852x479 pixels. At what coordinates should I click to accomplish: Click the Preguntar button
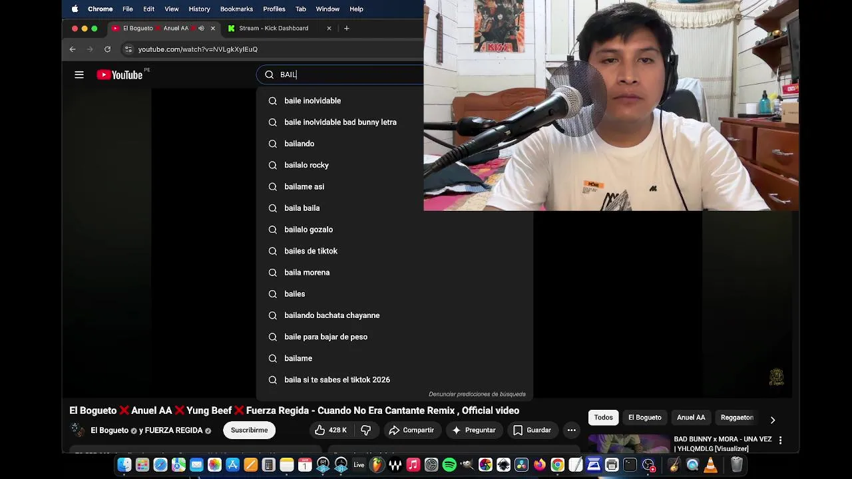pyautogui.click(x=473, y=430)
